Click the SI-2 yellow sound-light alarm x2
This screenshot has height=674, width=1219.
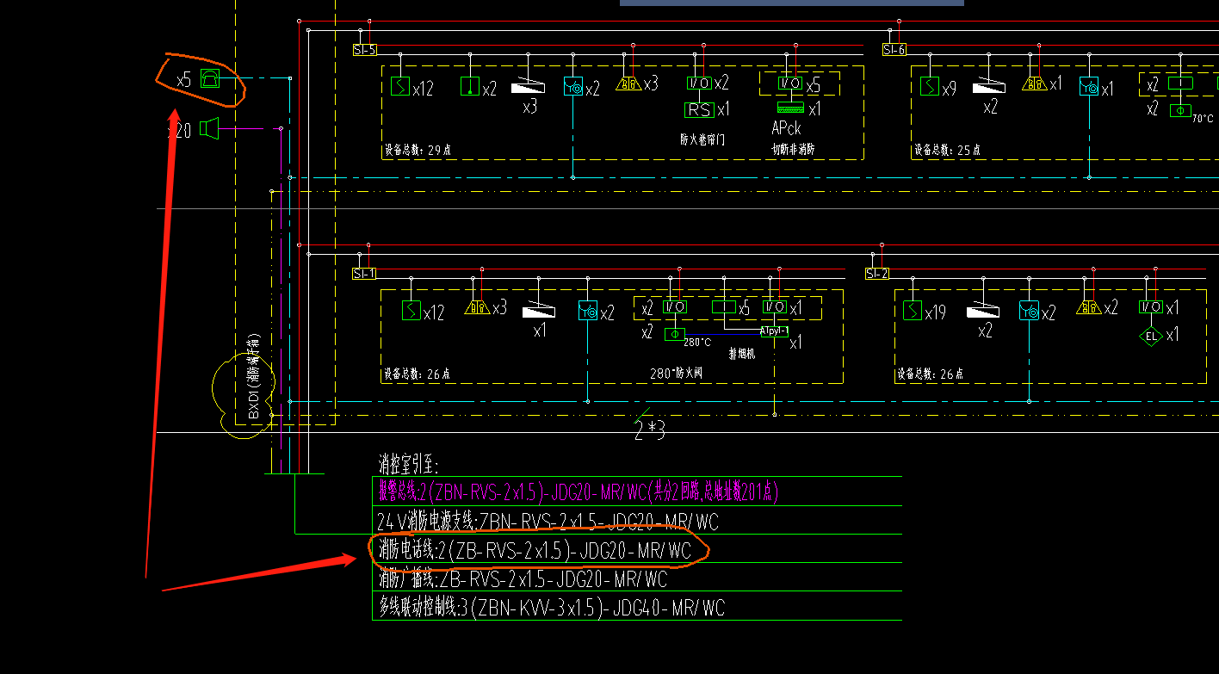(1090, 307)
